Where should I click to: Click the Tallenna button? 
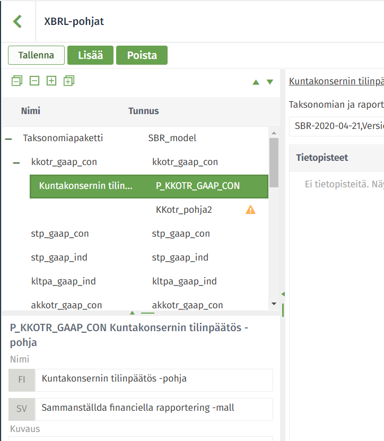click(x=36, y=55)
